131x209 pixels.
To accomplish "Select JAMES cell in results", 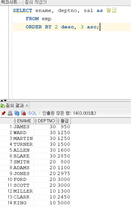I will coord(23,127).
